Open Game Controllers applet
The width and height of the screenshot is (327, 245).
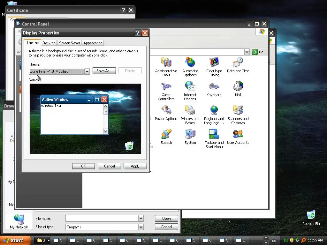pos(166,91)
